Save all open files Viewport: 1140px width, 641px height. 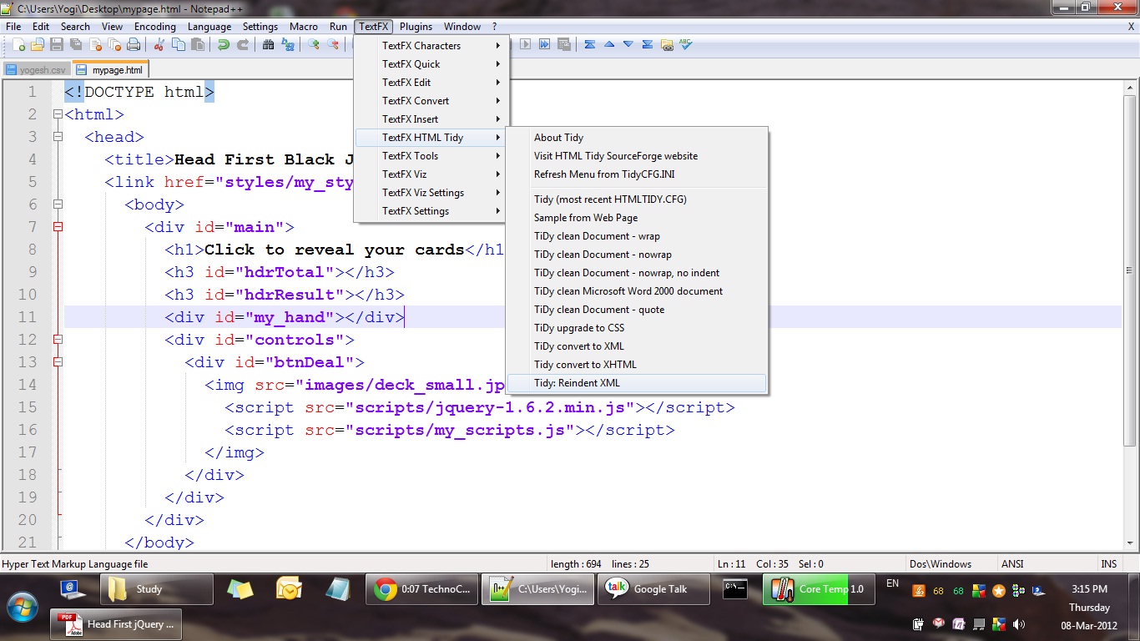(x=76, y=44)
